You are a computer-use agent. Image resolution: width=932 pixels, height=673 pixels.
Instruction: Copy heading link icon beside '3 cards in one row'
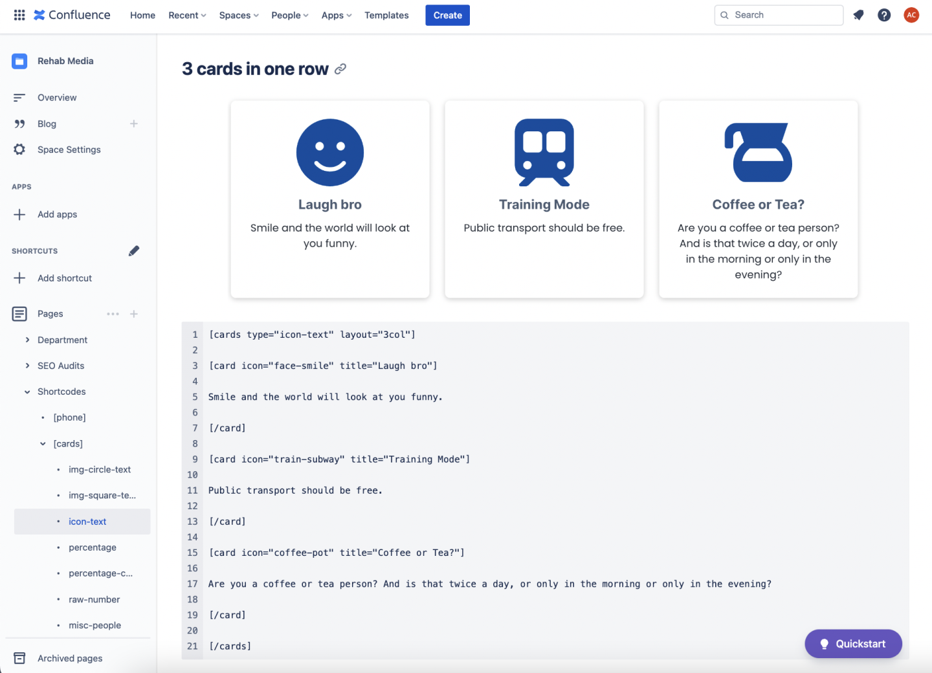pos(340,69)
